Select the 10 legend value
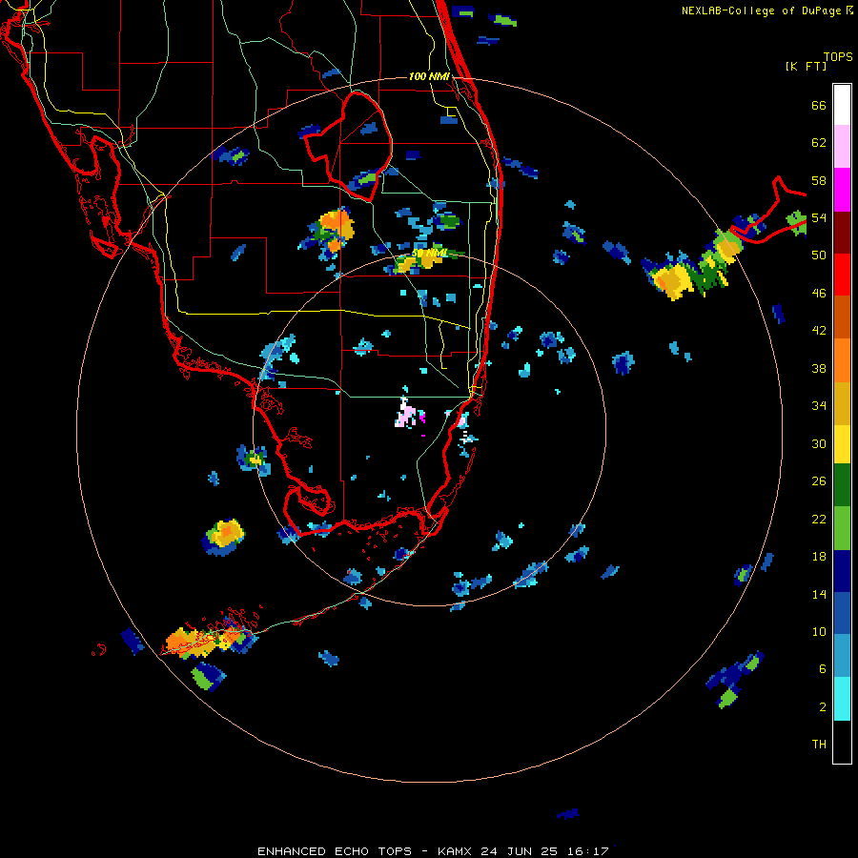Screen dimensions: 858x858 pos(819,631)
